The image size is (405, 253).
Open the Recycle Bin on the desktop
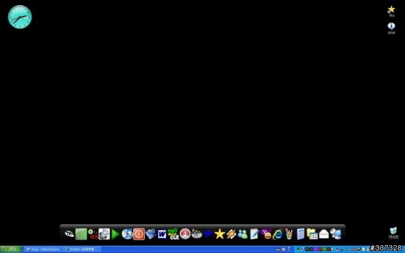coord(394,233)
